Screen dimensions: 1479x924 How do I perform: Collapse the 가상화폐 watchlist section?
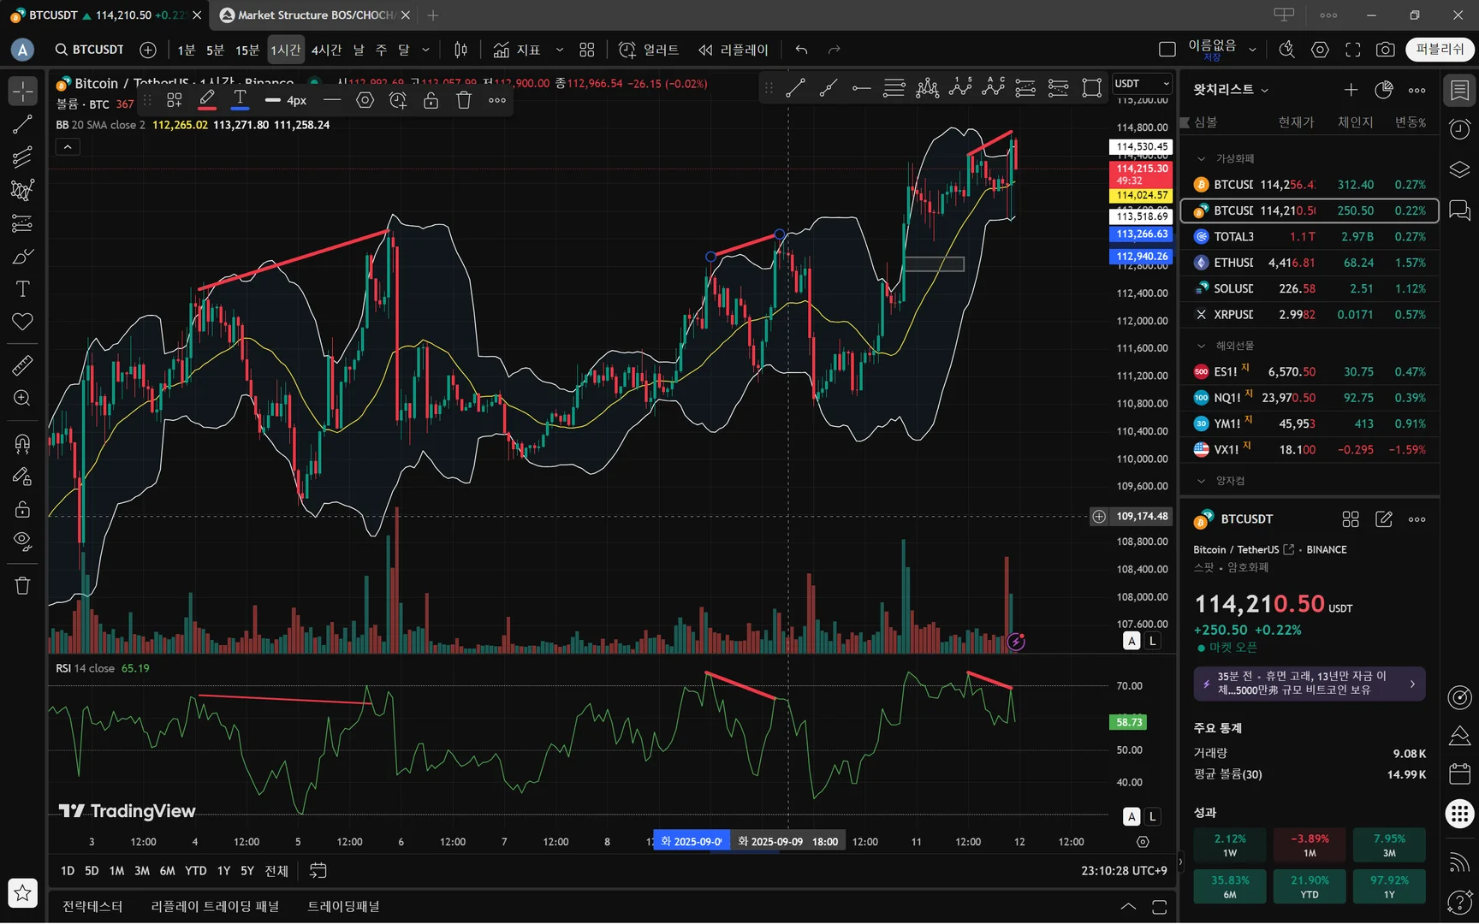[x=1201, y=159]
